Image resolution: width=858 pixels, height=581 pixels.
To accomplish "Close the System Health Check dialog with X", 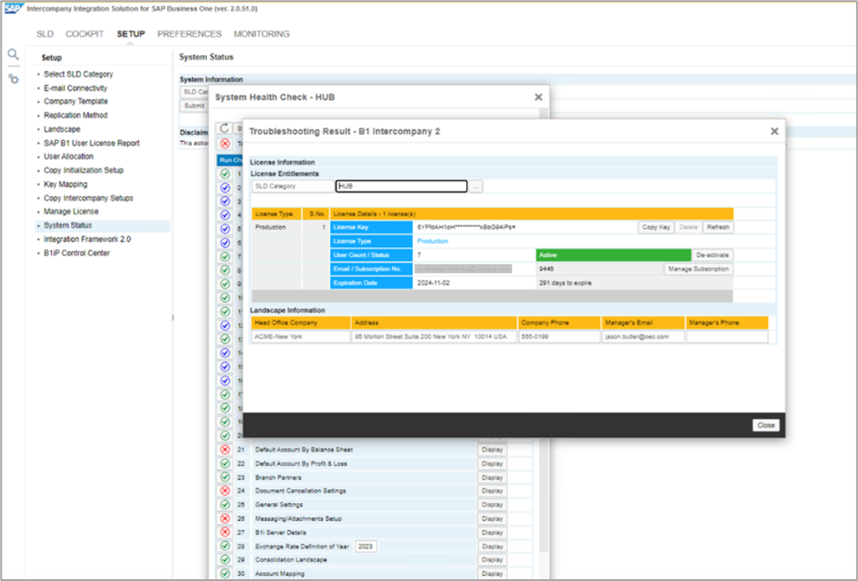I will point(538,97).
